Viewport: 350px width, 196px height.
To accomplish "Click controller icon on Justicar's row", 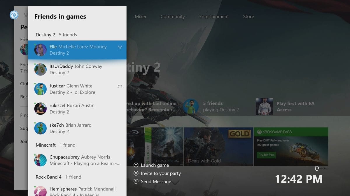I will [120, 86].
